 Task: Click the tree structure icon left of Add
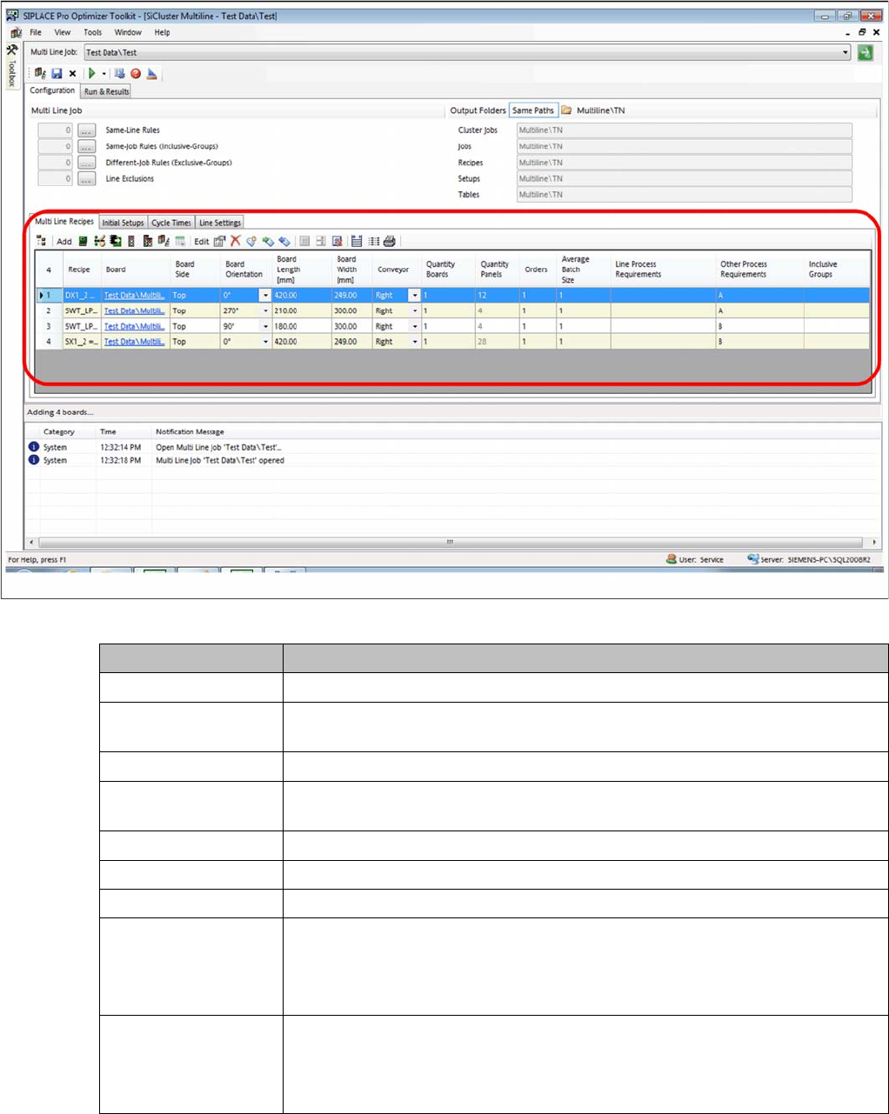coord(41,241)
